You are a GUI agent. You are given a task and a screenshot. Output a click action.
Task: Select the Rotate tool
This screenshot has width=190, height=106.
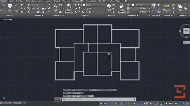click(x=38, y=5)
